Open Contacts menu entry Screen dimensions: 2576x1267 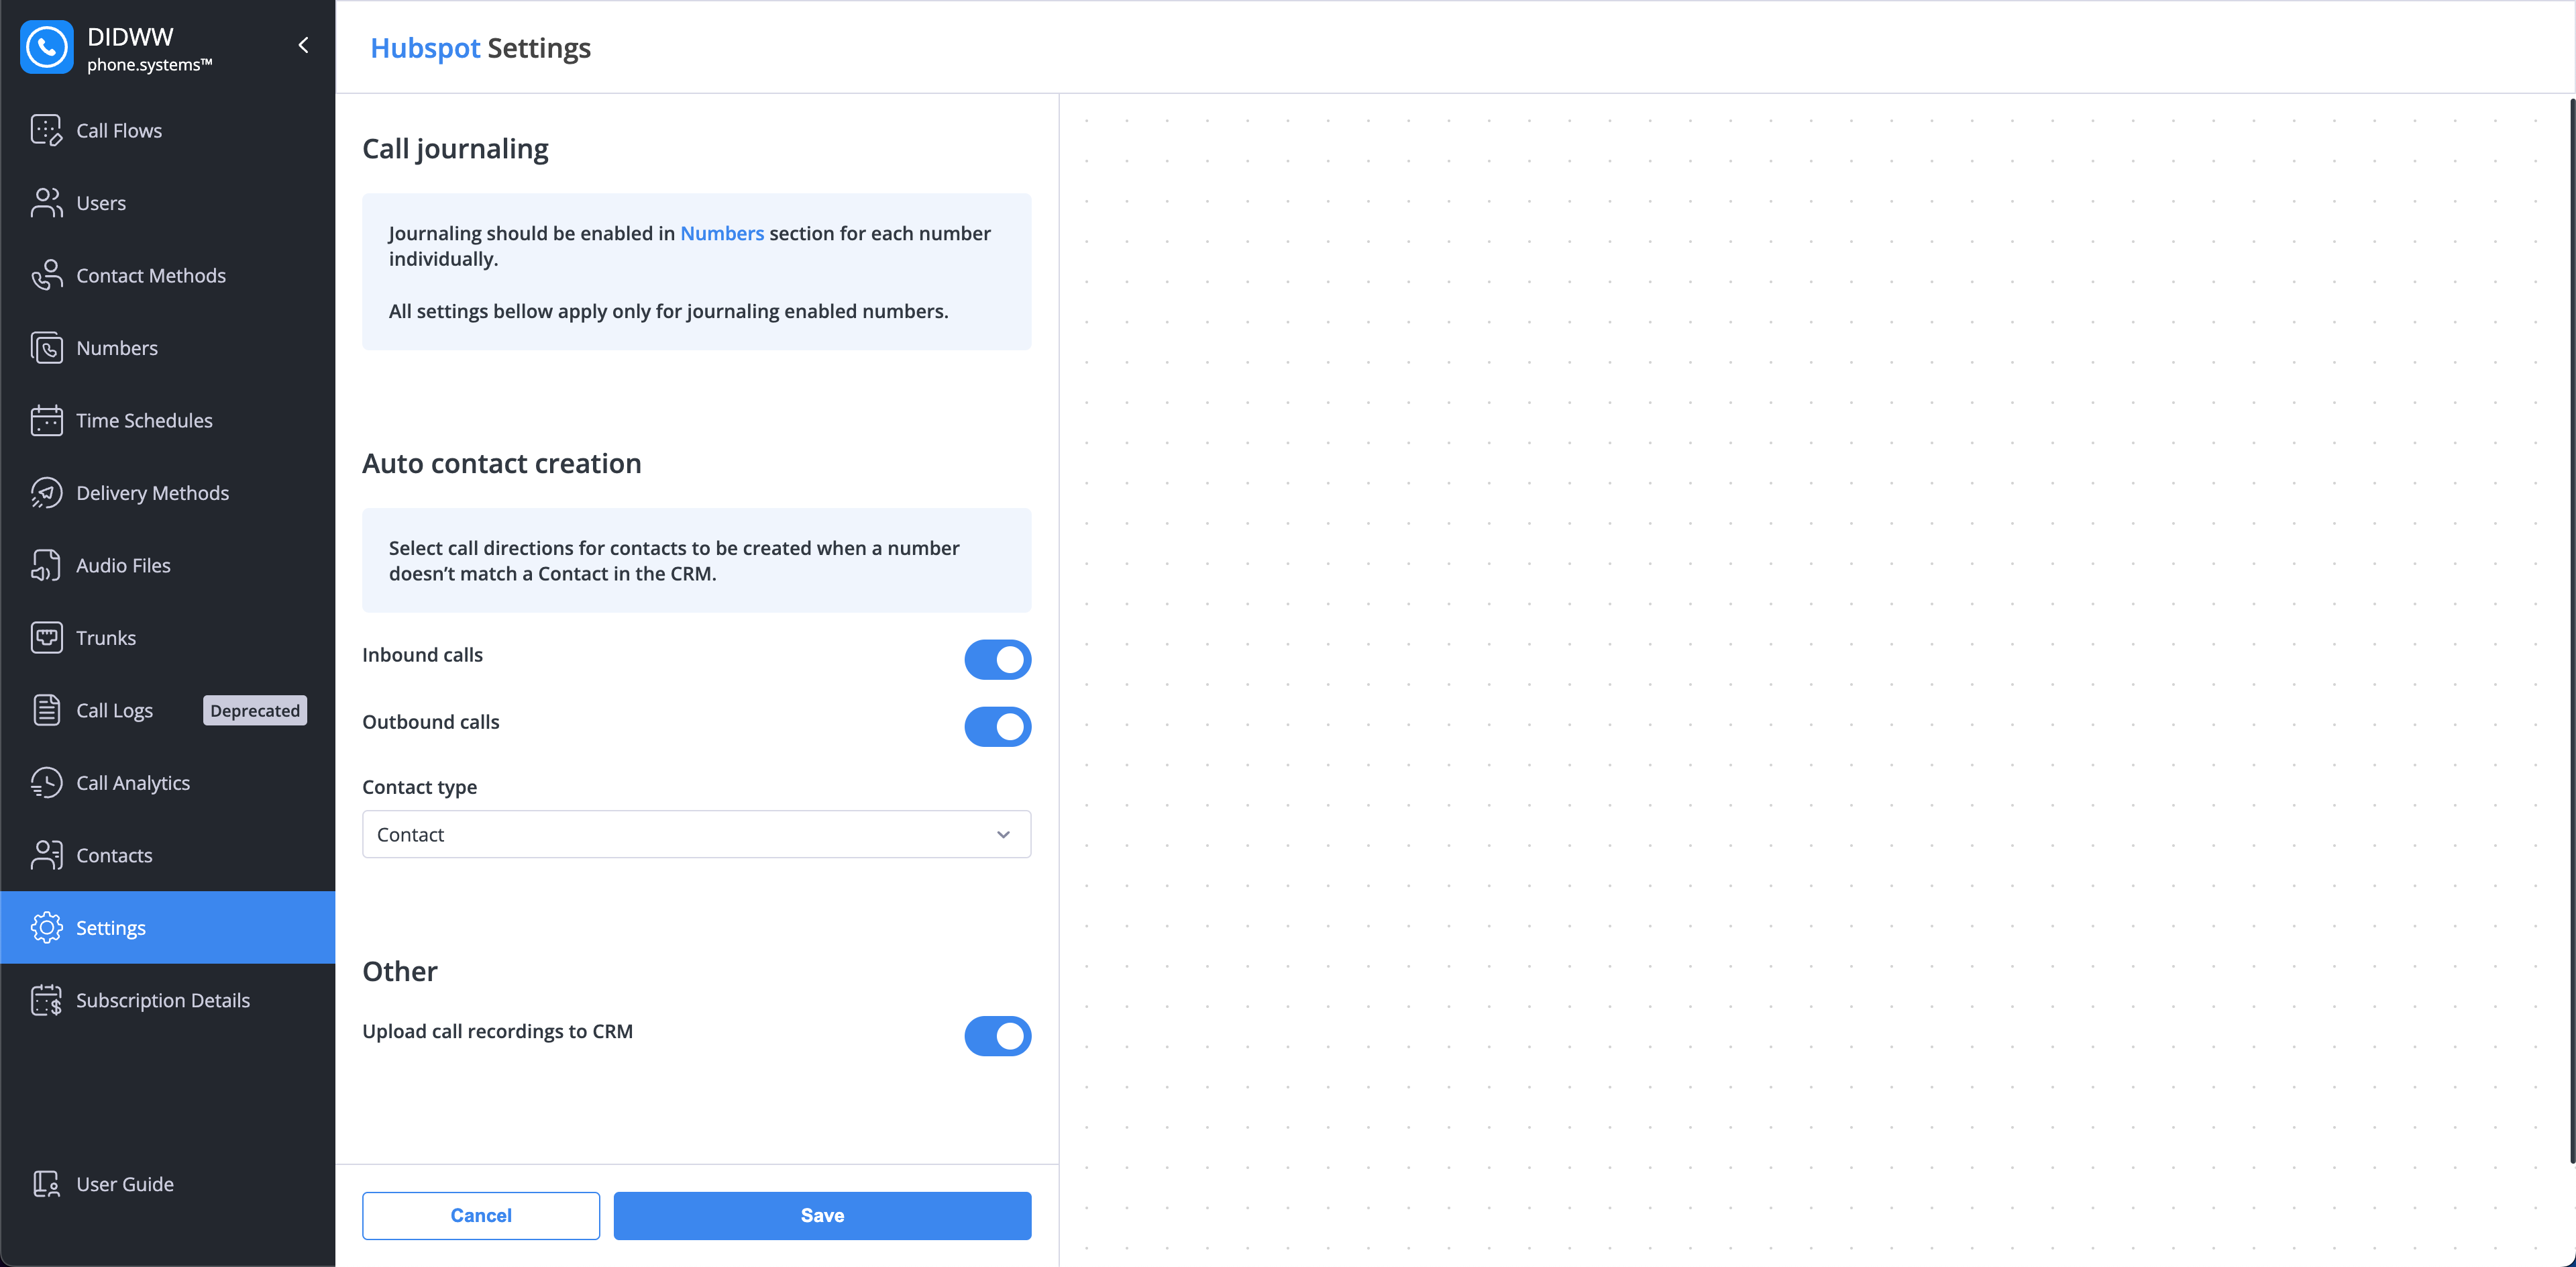pos(167,855)
